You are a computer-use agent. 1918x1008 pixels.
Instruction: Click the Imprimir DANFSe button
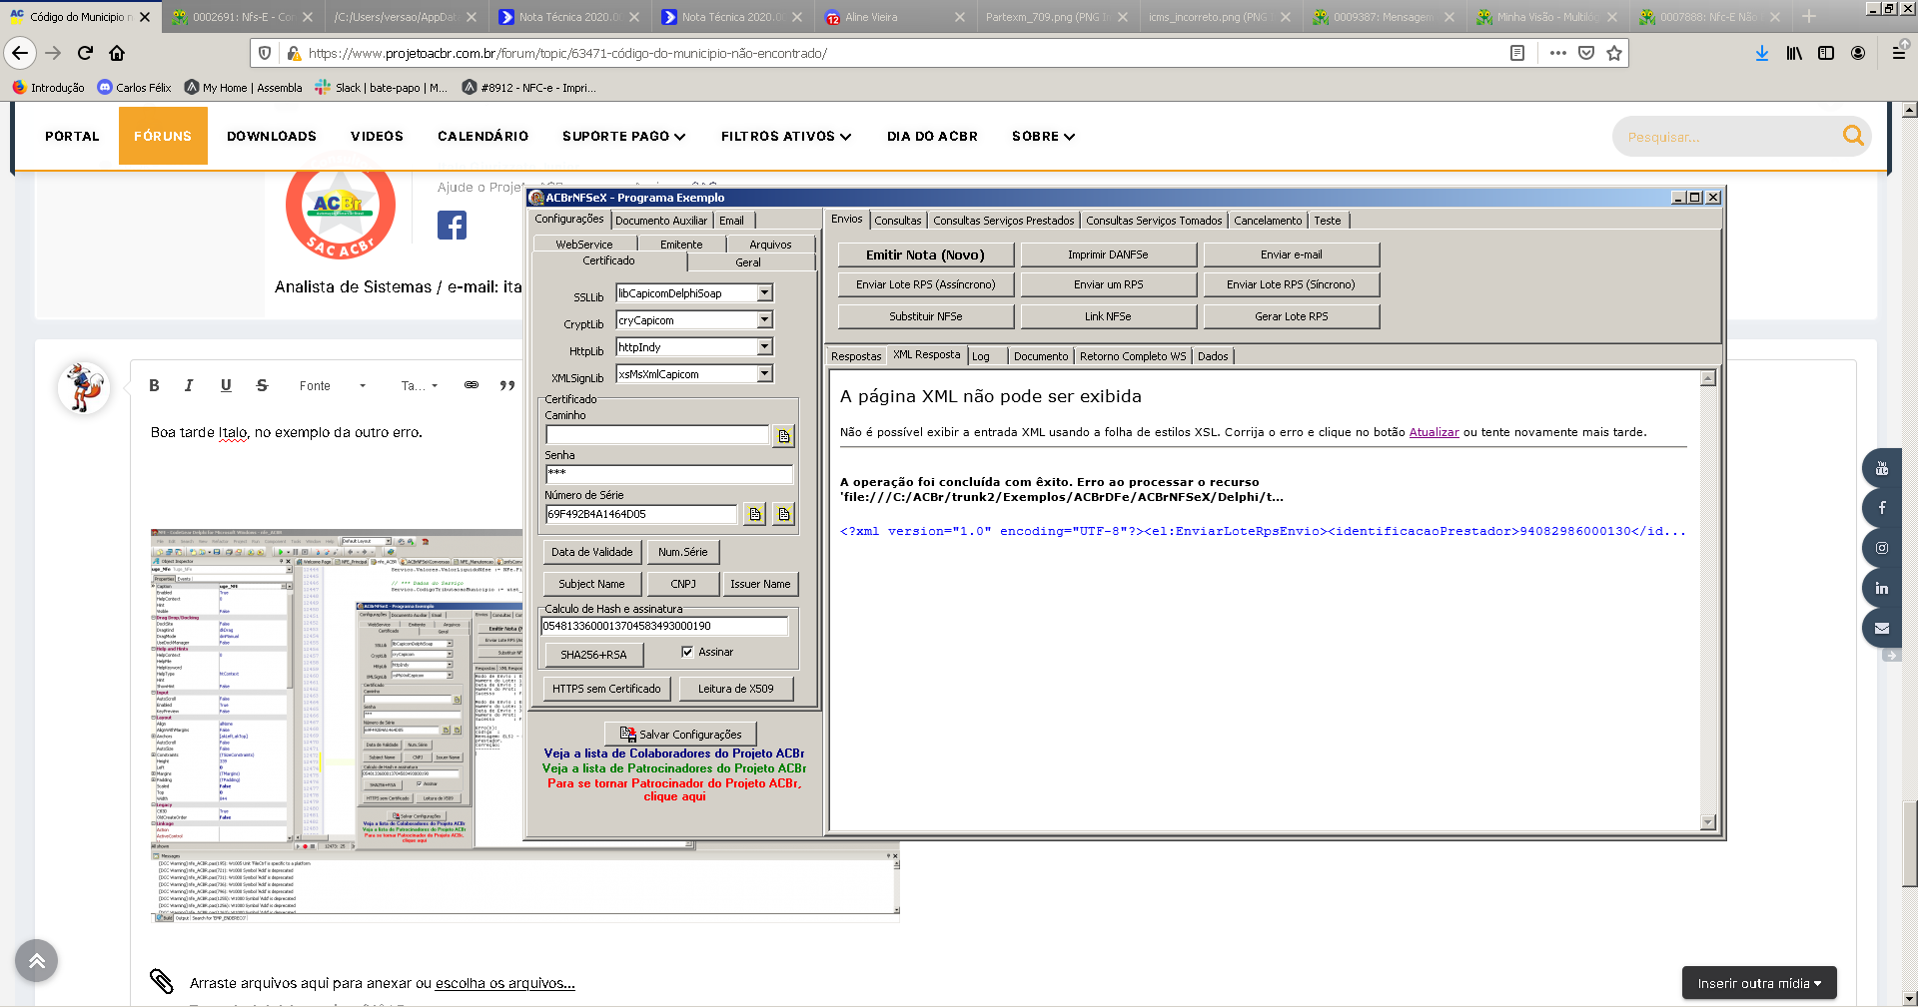point(1108,255)
